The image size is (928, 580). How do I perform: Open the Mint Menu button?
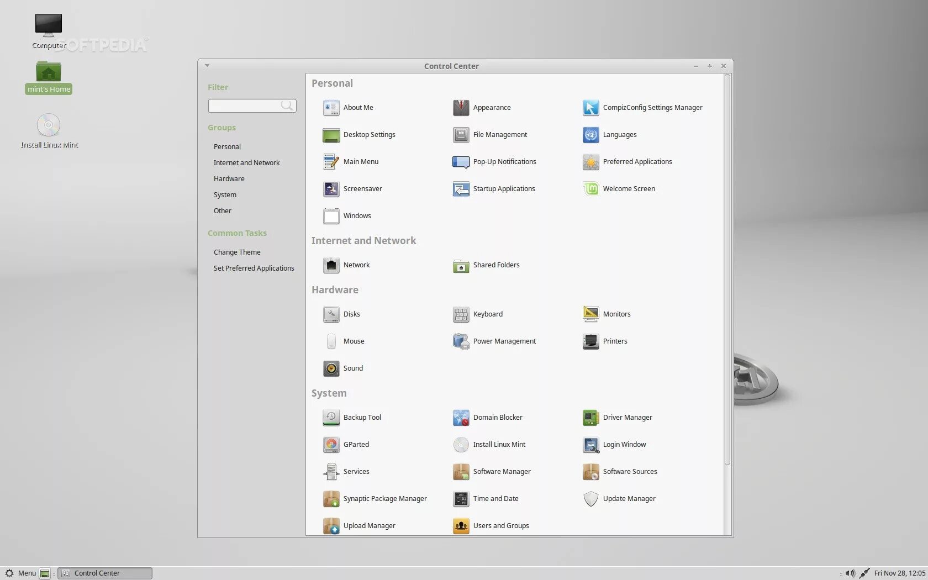pos(20,573)
